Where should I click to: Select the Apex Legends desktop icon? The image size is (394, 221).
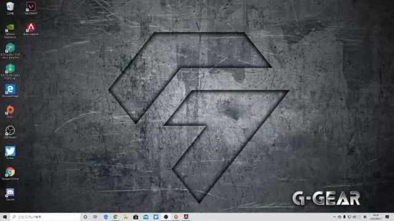tap(31, 29)
